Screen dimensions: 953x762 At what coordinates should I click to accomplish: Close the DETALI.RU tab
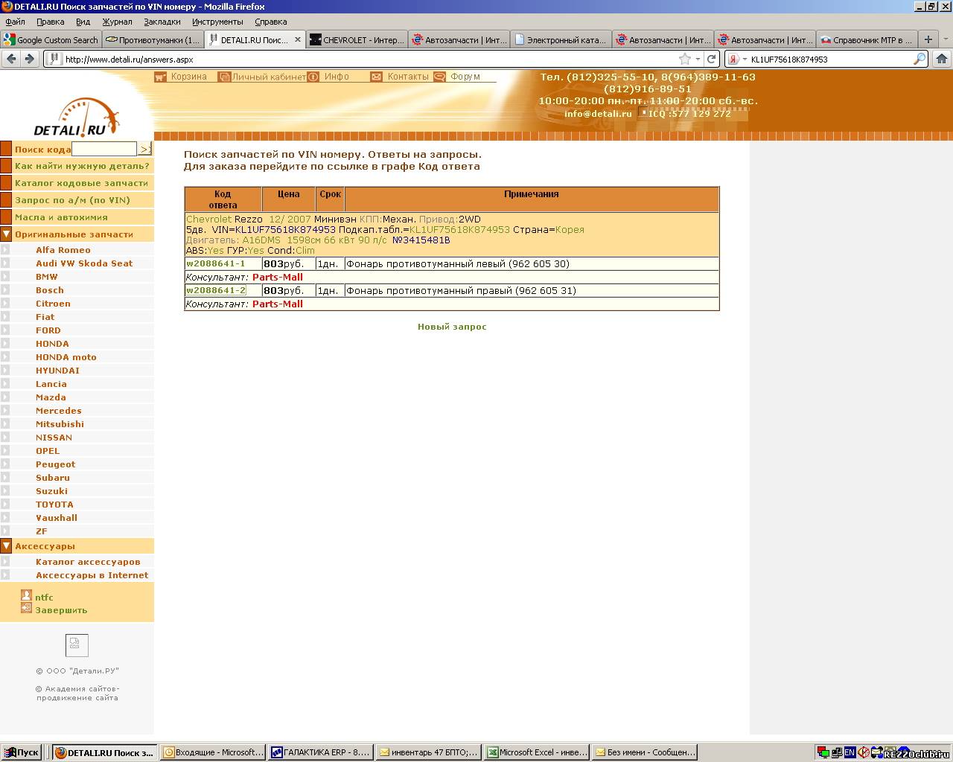[x=298, y=39]
